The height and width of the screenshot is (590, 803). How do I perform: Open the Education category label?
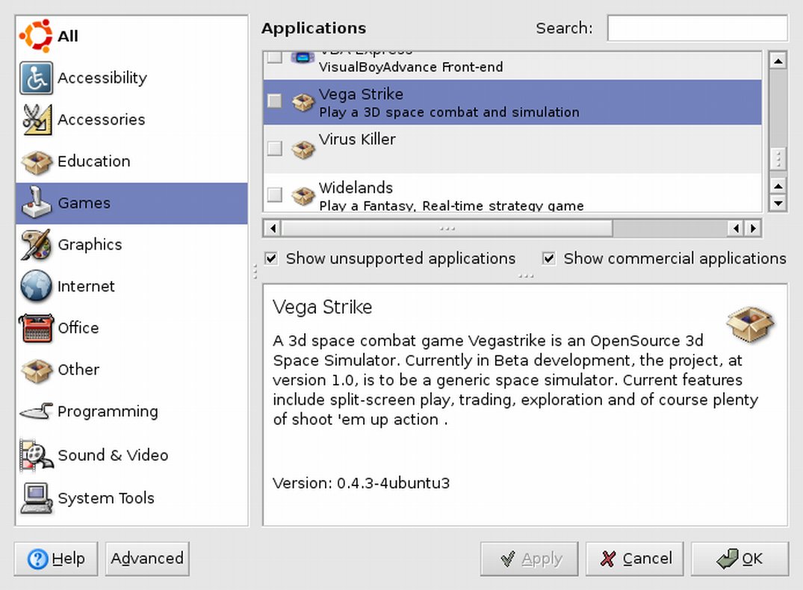93,161
